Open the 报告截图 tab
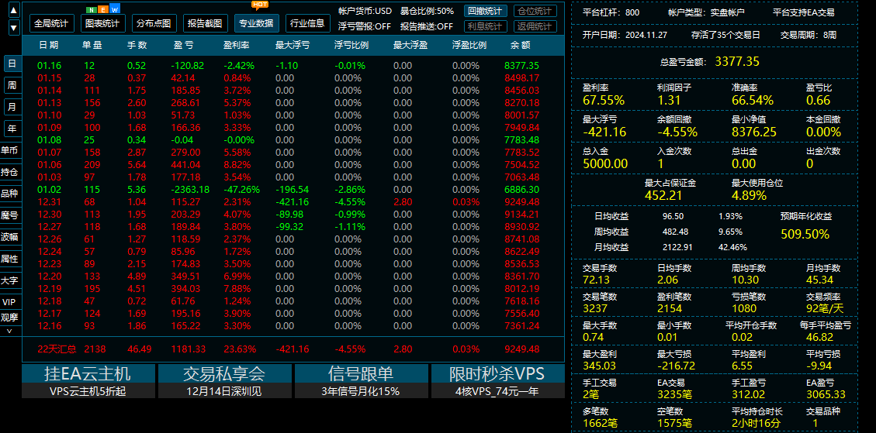The width and height of the screenshot is (876, 433). click(205, 23)
